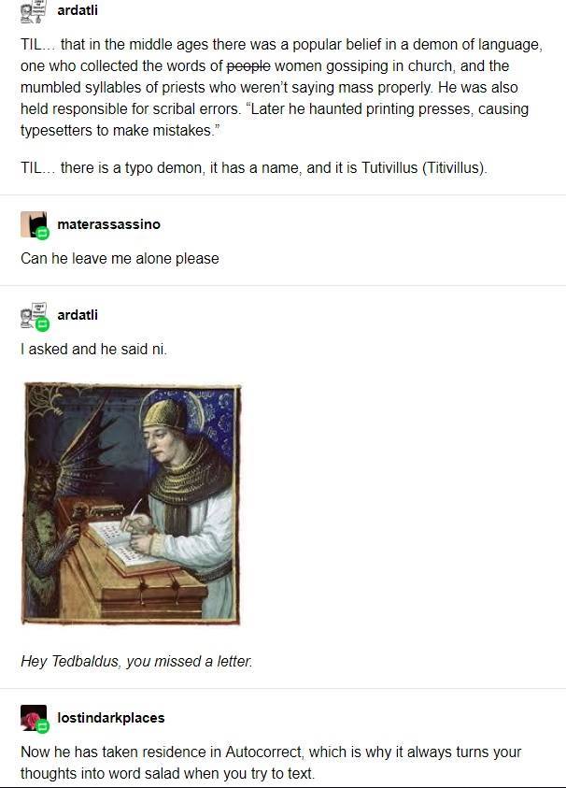Click the struck-through word 'people'
The image size is (566, 788).
coord(248,65)
